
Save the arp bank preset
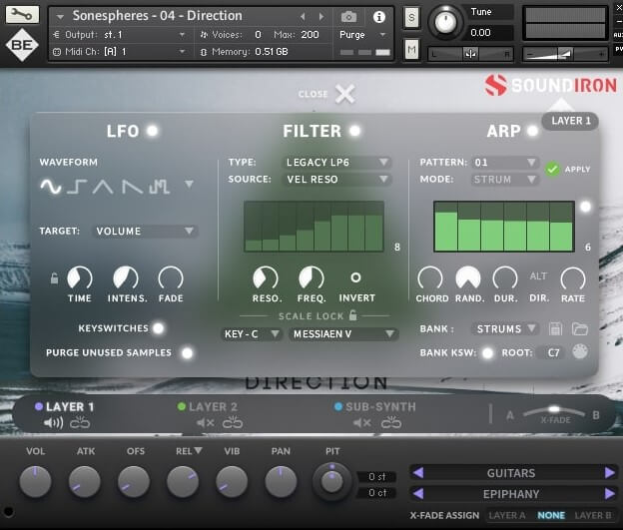point(555,329)
